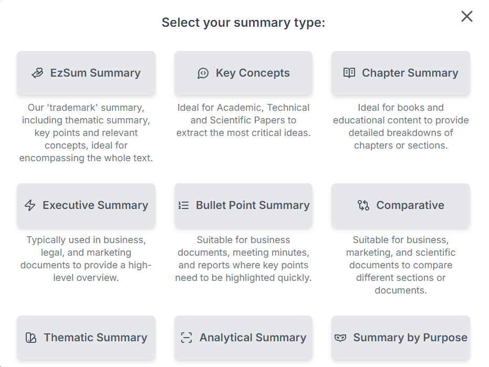Click the swatch icon on Thematic Summary
The width and height of the screenshot is (489, 367).
coord(31,338)
